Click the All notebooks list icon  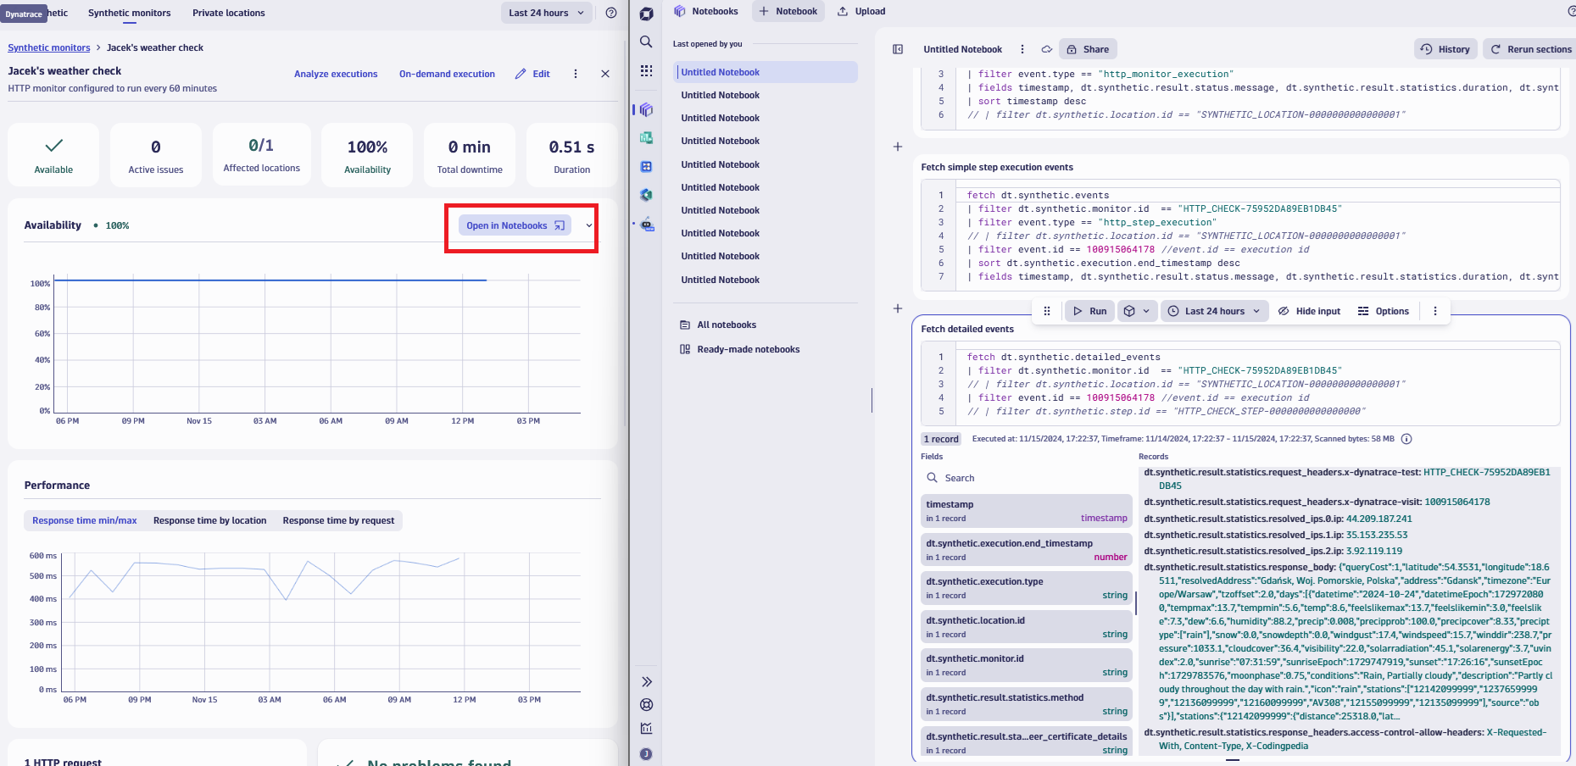(685, 325)
